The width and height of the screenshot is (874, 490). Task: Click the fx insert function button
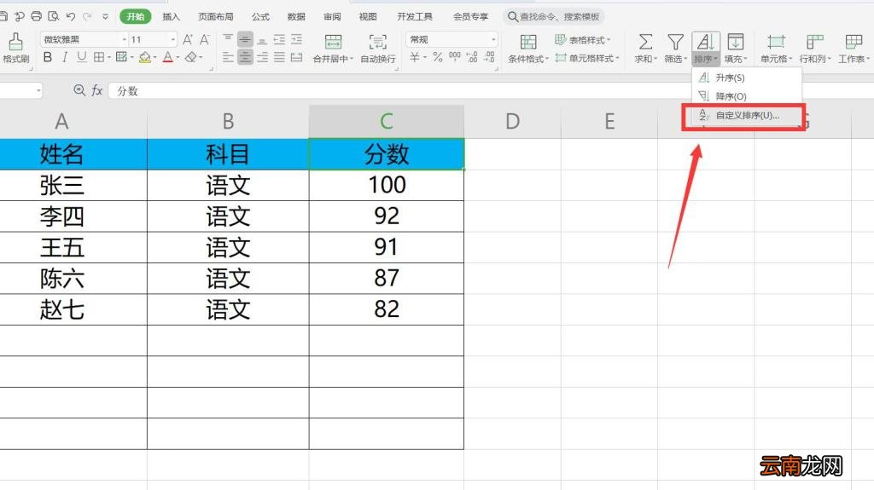[x=97, y=90]
